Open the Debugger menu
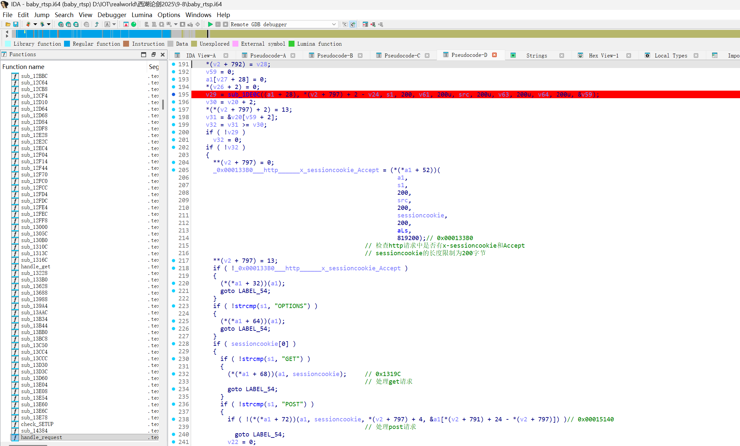Screen dimensions: 740x446 112,15
